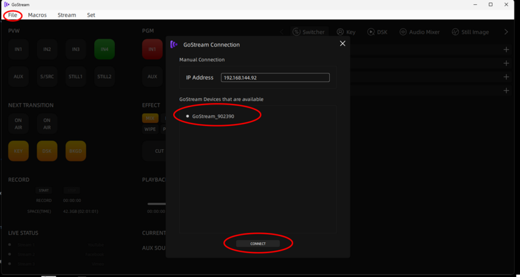Click the "42.3GB (02:01:01)" space value
The image size is (520, 277).
pyautogui.click(x=81, y=212)
